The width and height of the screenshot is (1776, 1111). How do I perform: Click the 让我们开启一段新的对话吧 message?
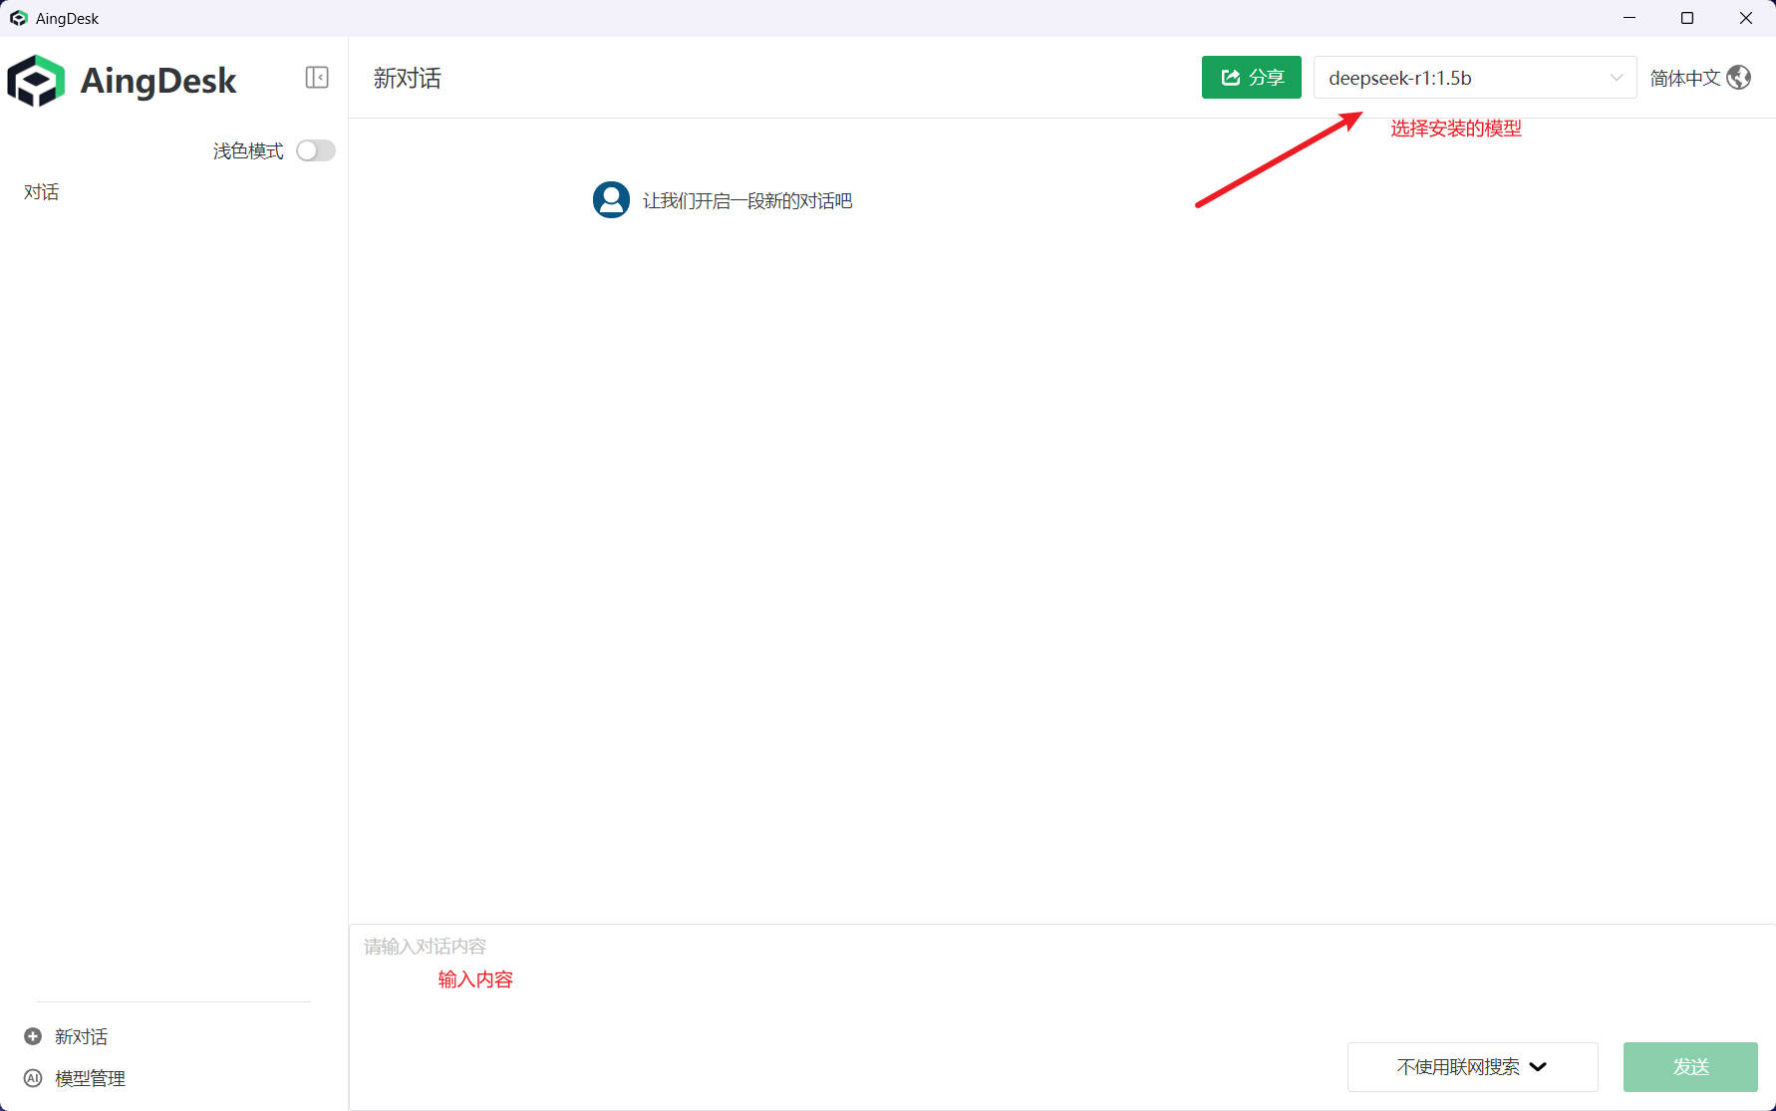click(x=747, y=201)
